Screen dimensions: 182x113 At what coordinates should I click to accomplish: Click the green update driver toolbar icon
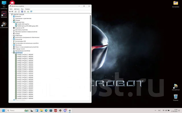(28, 12)
